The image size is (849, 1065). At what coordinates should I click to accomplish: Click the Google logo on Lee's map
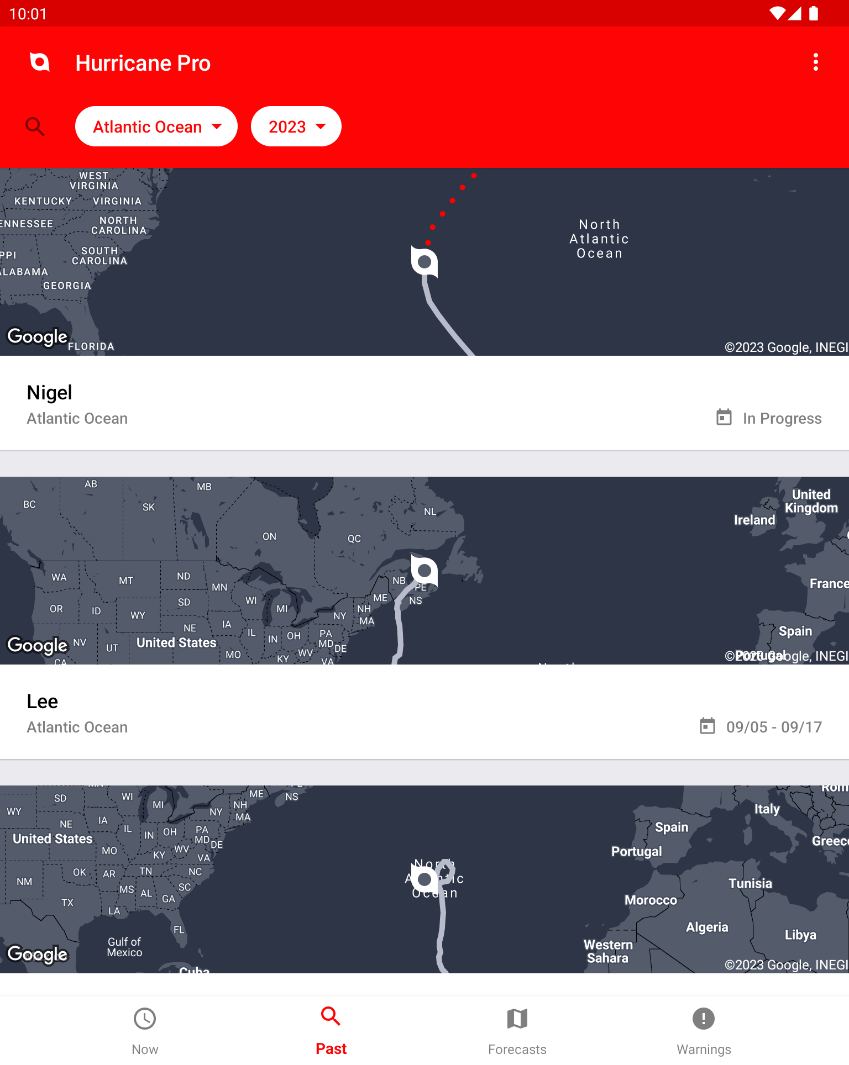pyautogui.click(x=38, y=645)
